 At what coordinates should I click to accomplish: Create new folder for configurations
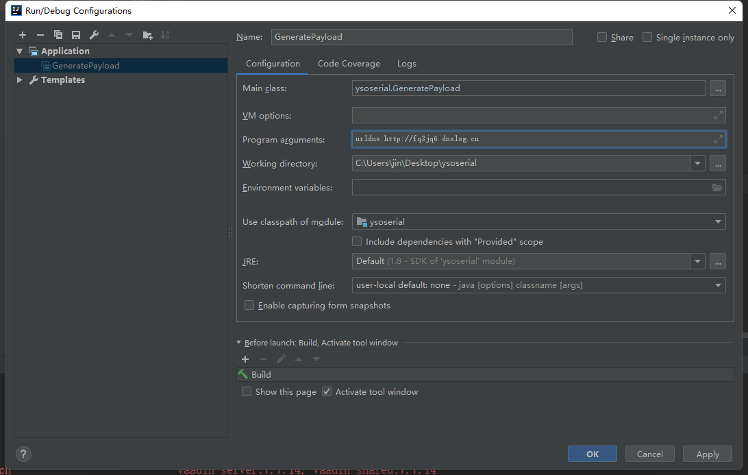pos(147,35)
